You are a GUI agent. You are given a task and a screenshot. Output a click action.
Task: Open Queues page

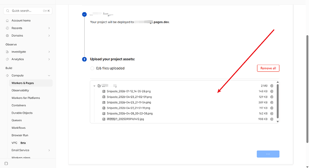[x=17, y=120]
